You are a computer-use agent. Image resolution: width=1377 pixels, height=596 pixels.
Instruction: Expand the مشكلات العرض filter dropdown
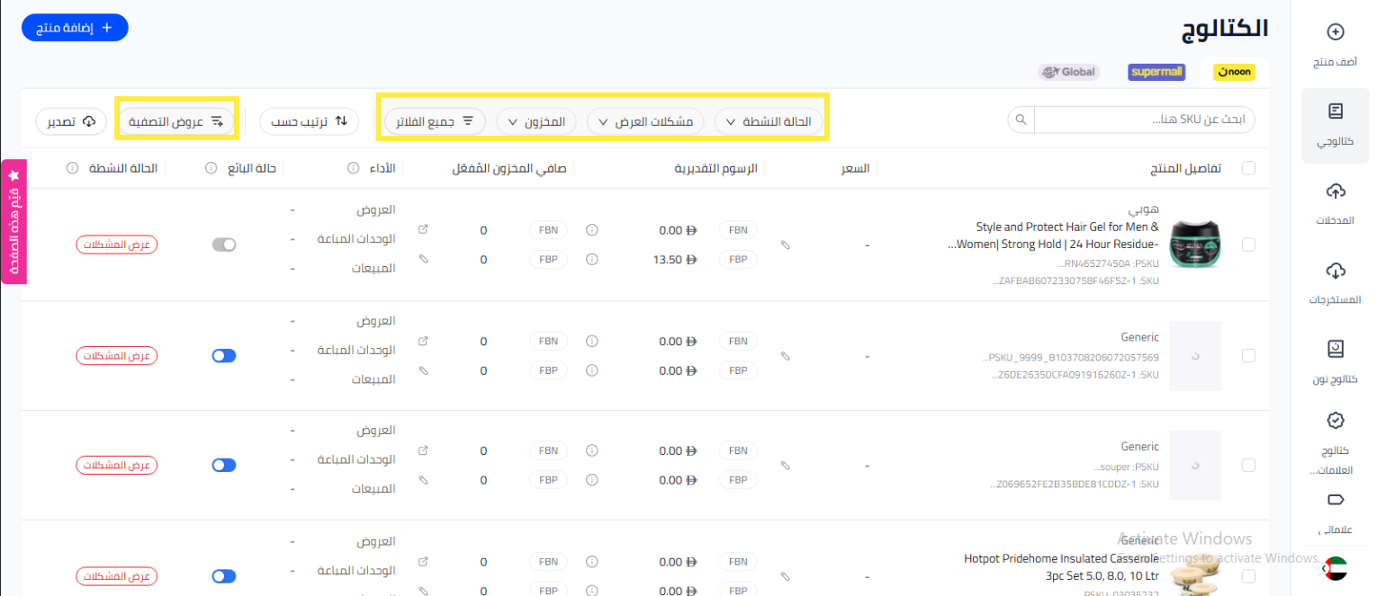tap(645, 121)
